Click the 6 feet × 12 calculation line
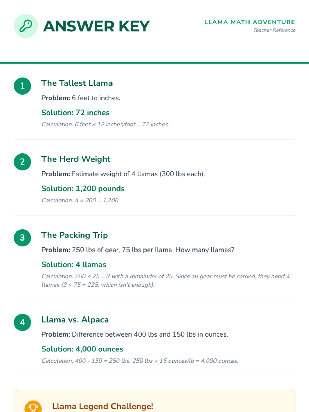Screen dimensions: 309x412 click(x=105, y=124)
